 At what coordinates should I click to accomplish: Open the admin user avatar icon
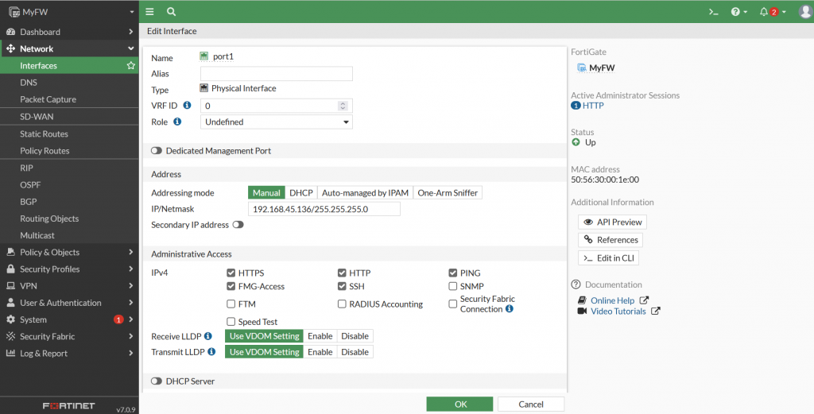click(806, 11)
